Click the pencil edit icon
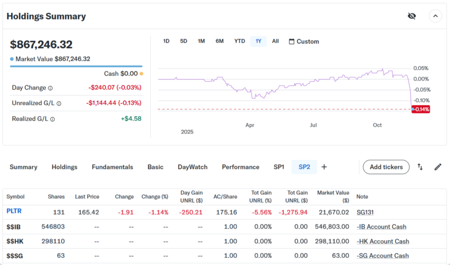This screenshot has width=450, height=265. point(438,167)
